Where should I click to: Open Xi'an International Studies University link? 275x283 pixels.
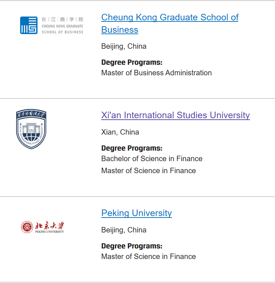point(176,115)
